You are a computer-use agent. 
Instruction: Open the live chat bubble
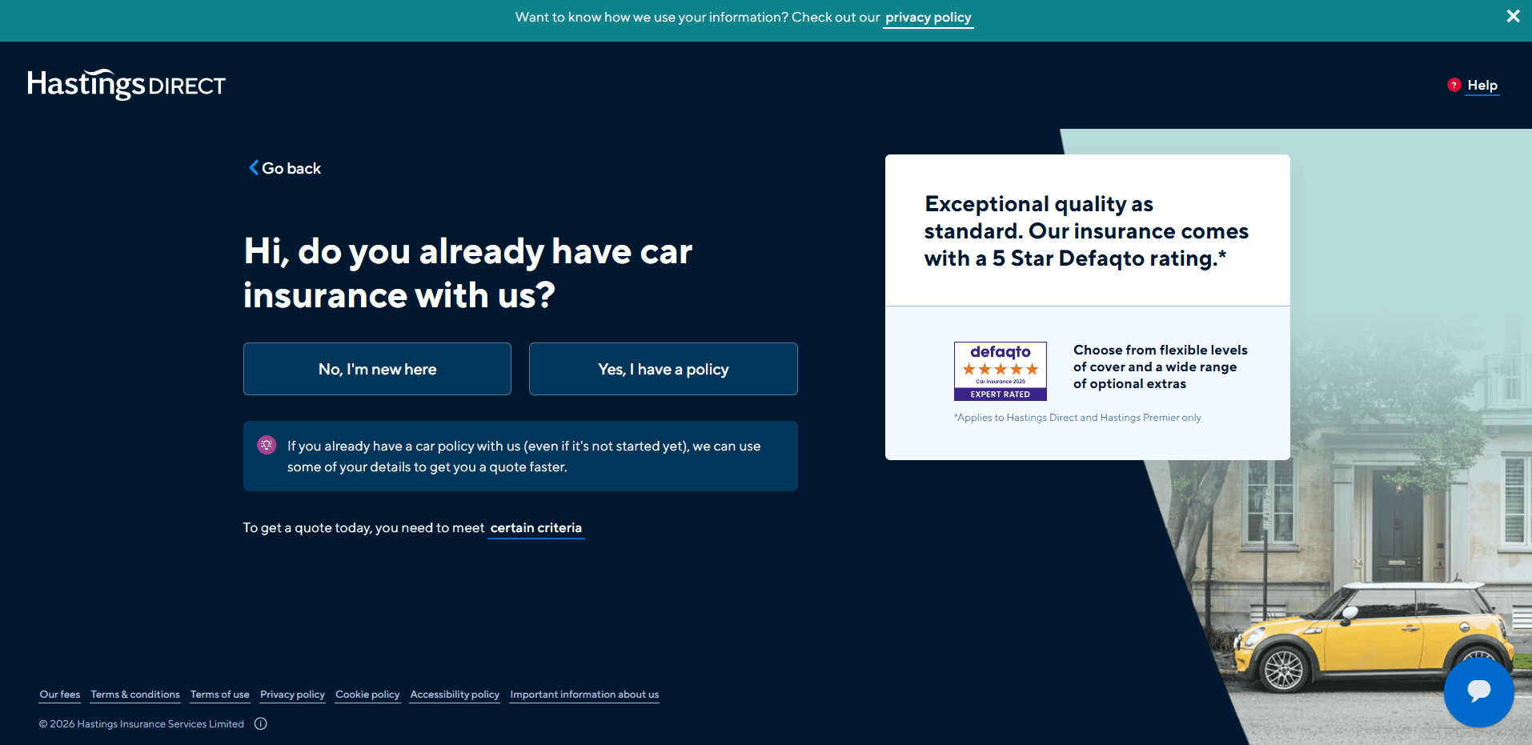[x=1478, y=692]
